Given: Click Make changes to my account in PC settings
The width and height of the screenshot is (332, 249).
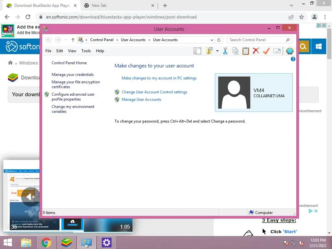Looking at the screenshot, I should tap(159, 78).
